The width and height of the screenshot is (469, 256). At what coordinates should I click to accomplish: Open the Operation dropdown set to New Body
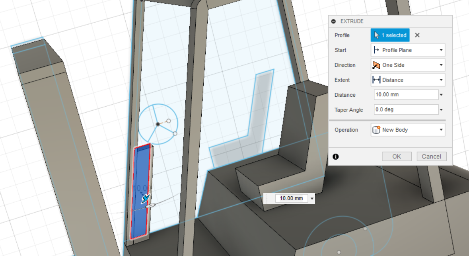[408, 130]
